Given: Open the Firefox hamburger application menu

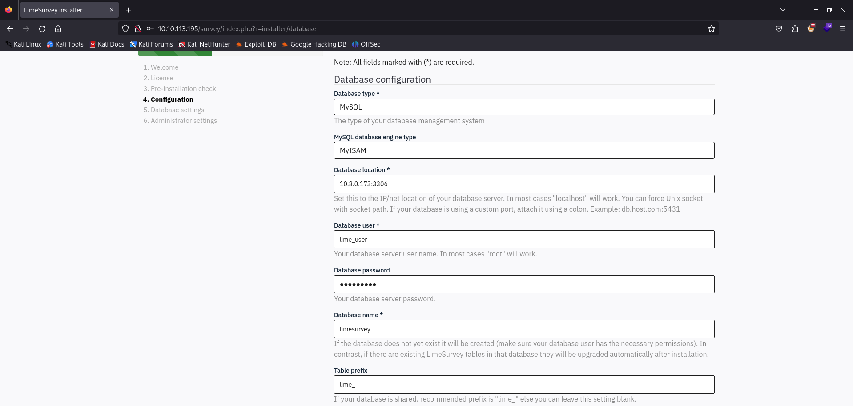Looking at the screenshot, I should (x=842, y=29).
